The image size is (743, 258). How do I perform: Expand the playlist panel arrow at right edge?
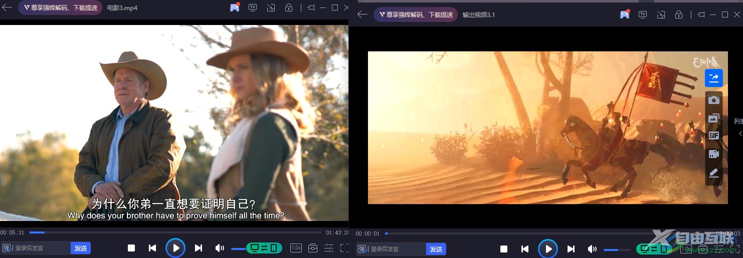pyautogui.click(x=740, y=133)
